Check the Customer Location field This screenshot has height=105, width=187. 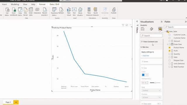point(169,35)
